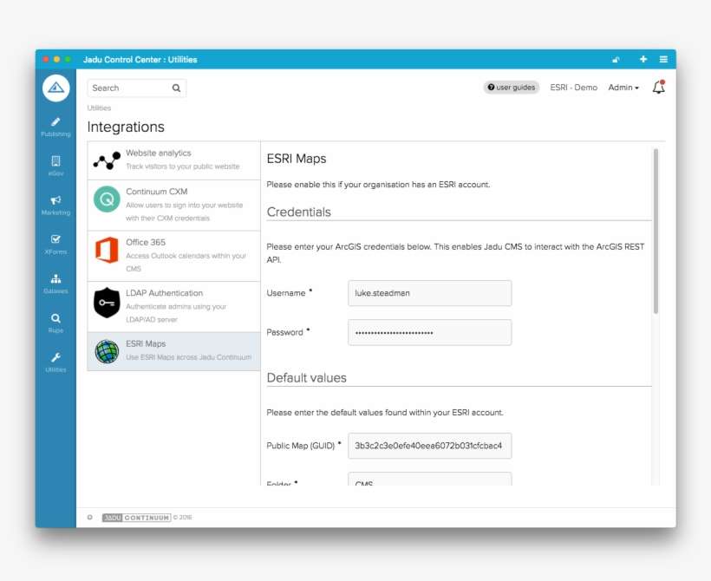Click the Jadu logo in the sidebar
Image resolution: width=711 pixels, height=581 pixels.
(55, 88)
